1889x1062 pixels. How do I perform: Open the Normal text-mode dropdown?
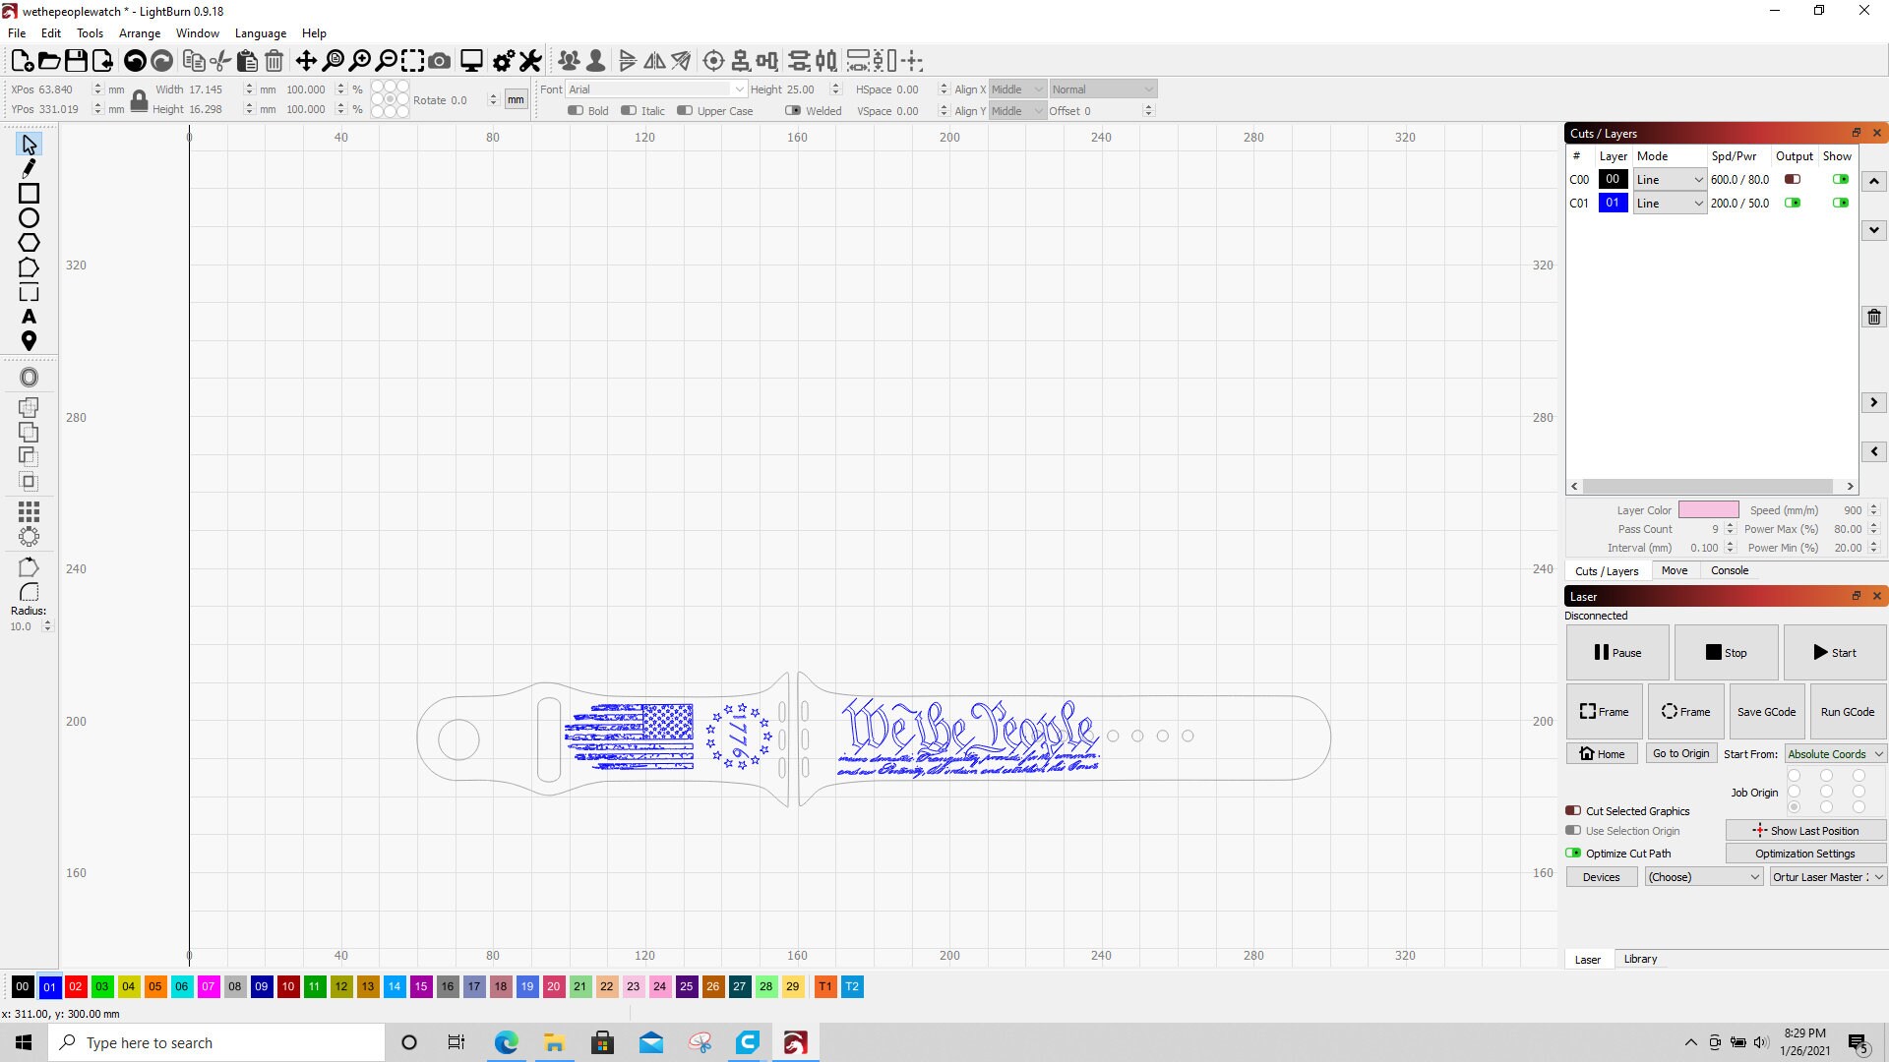click(x=1103, y=89)
